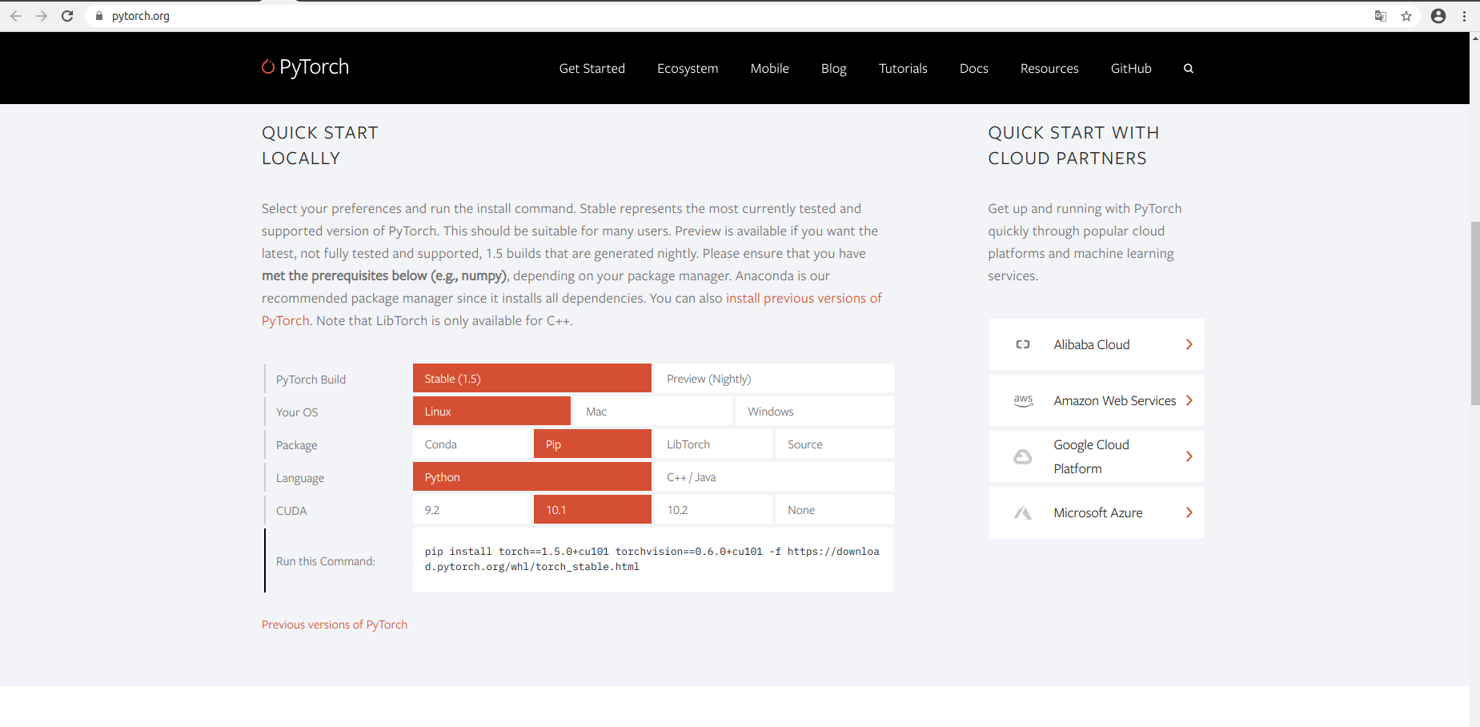Click the AWS logo icon
The height and width of the screenshot is (727, 1480).
pyautogui.click(x=1023, y=400)
